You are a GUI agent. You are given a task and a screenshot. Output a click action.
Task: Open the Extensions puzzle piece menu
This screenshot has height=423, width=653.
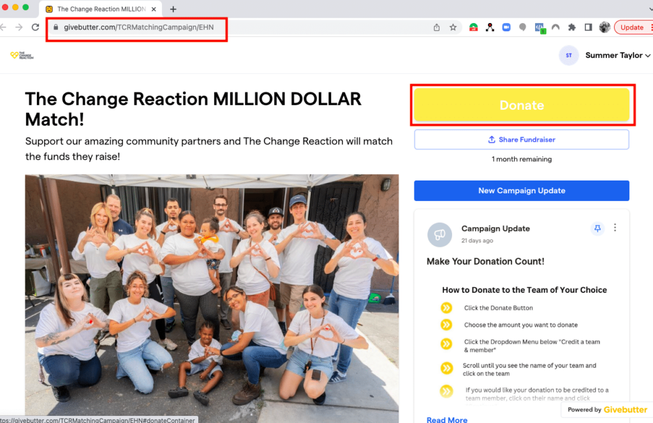[572, 27]
